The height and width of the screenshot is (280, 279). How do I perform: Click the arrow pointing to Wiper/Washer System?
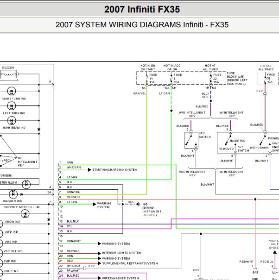(100, 278)
